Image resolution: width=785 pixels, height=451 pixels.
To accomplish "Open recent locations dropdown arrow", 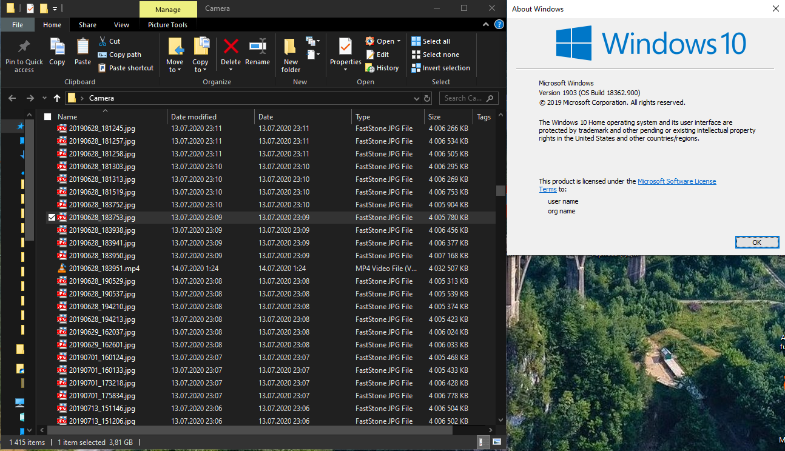I will tap(44, 98).
